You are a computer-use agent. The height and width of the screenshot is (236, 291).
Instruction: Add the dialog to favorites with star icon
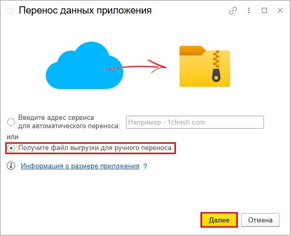click(10, 11)
